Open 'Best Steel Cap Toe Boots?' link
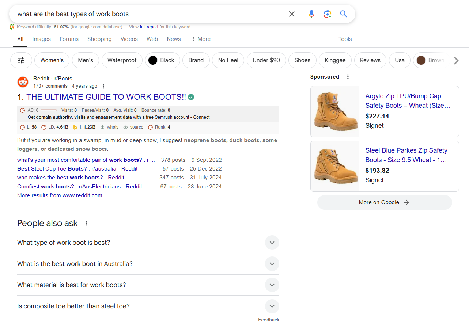The height and width of the screenshot is (328, 469). (x=77, y=169)
